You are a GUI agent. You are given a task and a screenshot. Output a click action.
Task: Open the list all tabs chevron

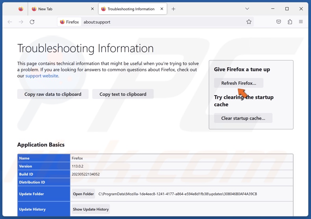(247, 9)
